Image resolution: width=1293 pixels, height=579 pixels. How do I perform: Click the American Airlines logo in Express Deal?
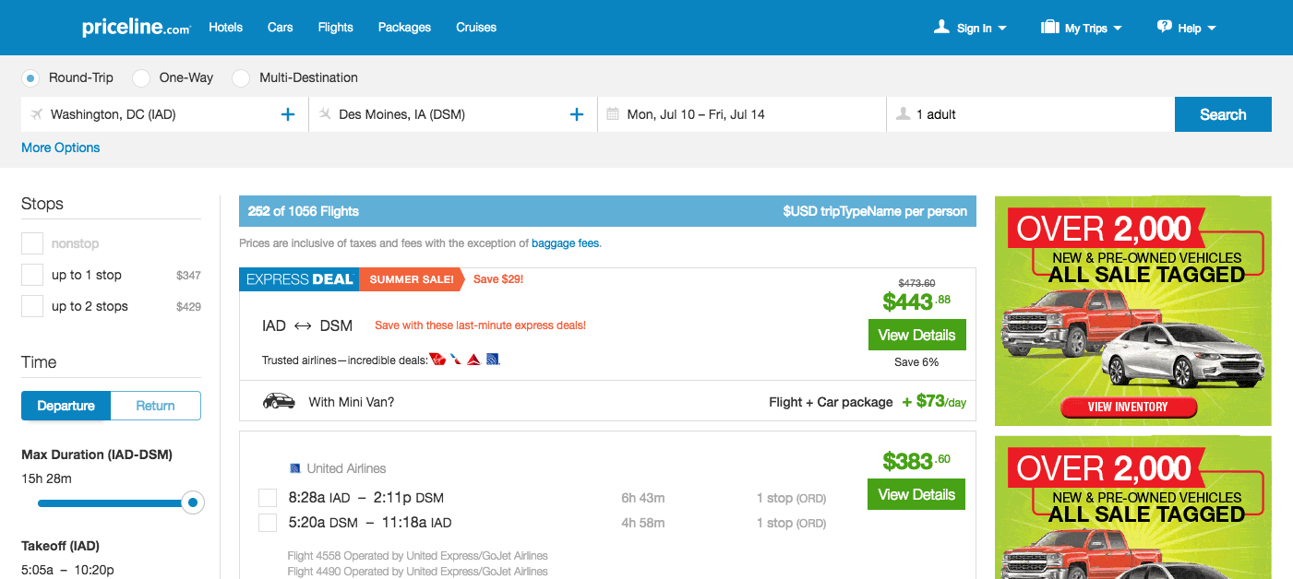456,359
